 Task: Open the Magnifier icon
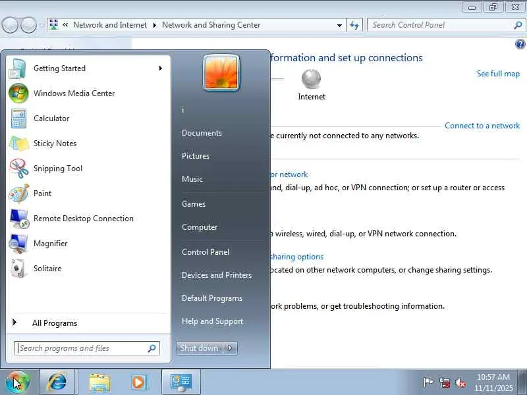(18, 244)
